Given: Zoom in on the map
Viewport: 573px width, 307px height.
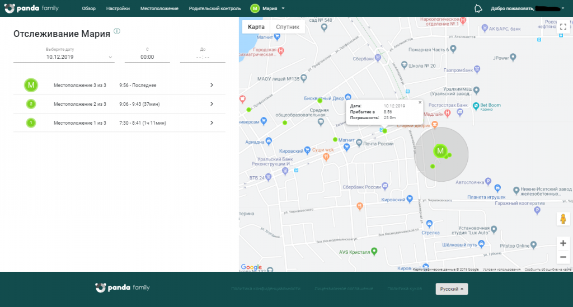Looking at the screenshot, I should point(563,243).
